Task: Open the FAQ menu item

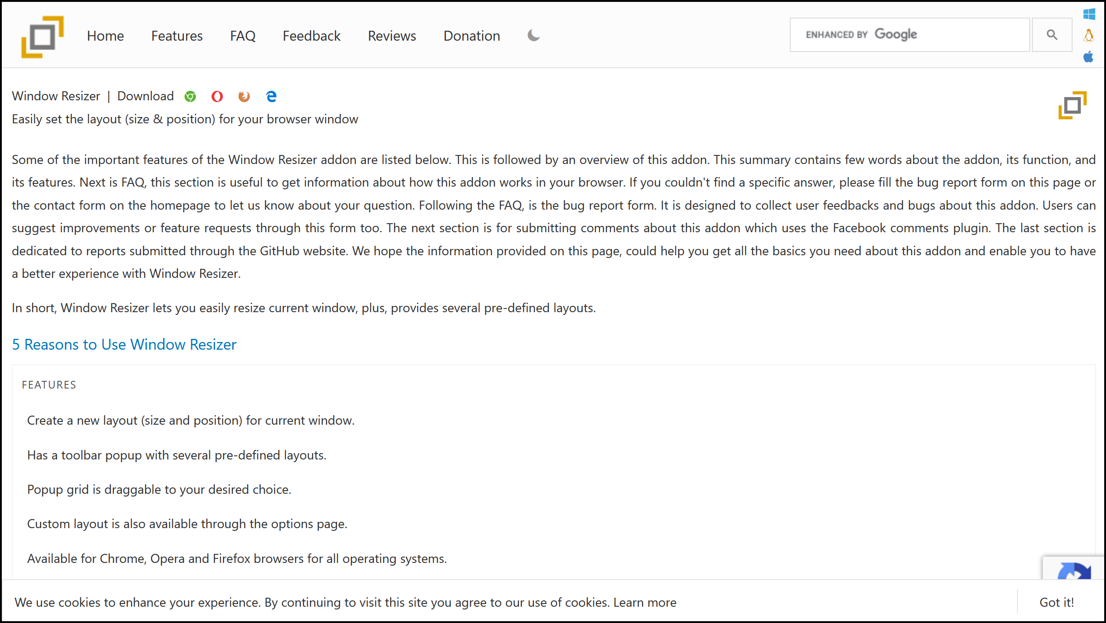Action: pyautogui.click(x=243, y=36)
